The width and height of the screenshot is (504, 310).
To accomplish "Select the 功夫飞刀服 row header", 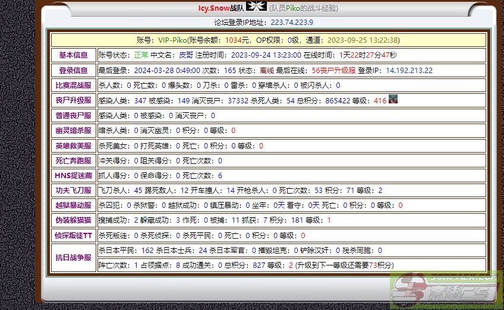I will (74, 191).
